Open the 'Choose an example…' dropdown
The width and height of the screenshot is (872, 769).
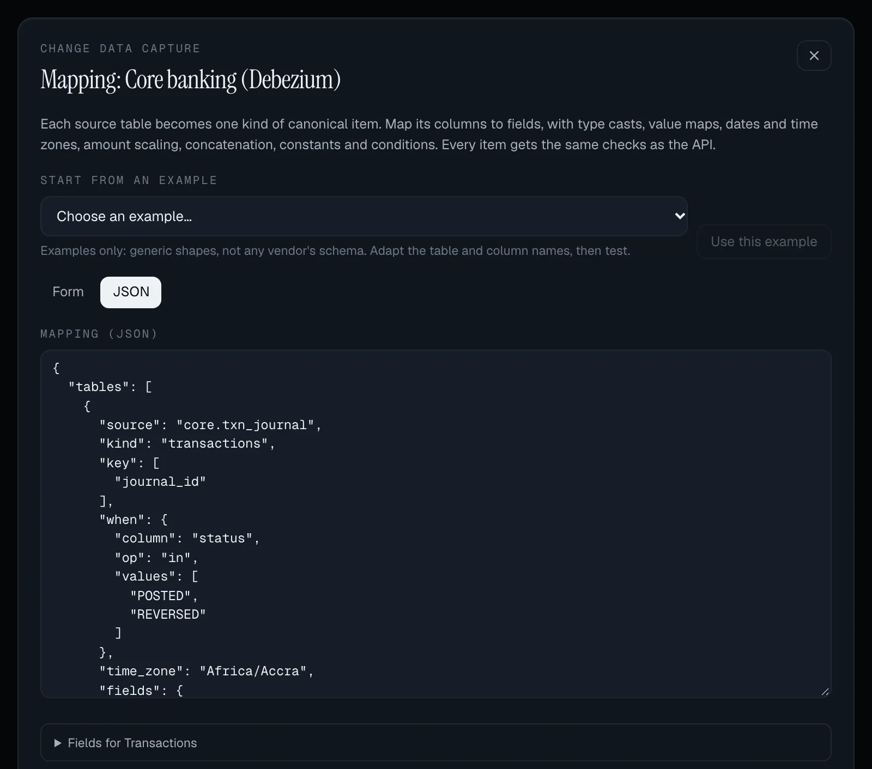point(364,216)
